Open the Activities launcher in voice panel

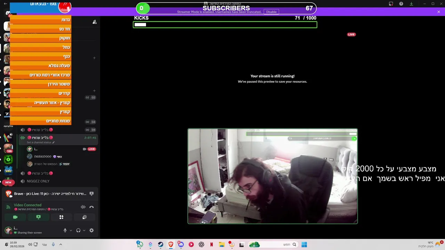pos(61,217)
